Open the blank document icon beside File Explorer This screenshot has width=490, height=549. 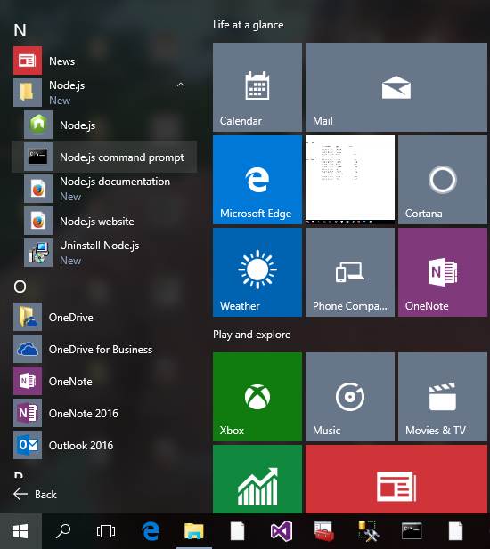pyautogui.click(x=237, y=531)
